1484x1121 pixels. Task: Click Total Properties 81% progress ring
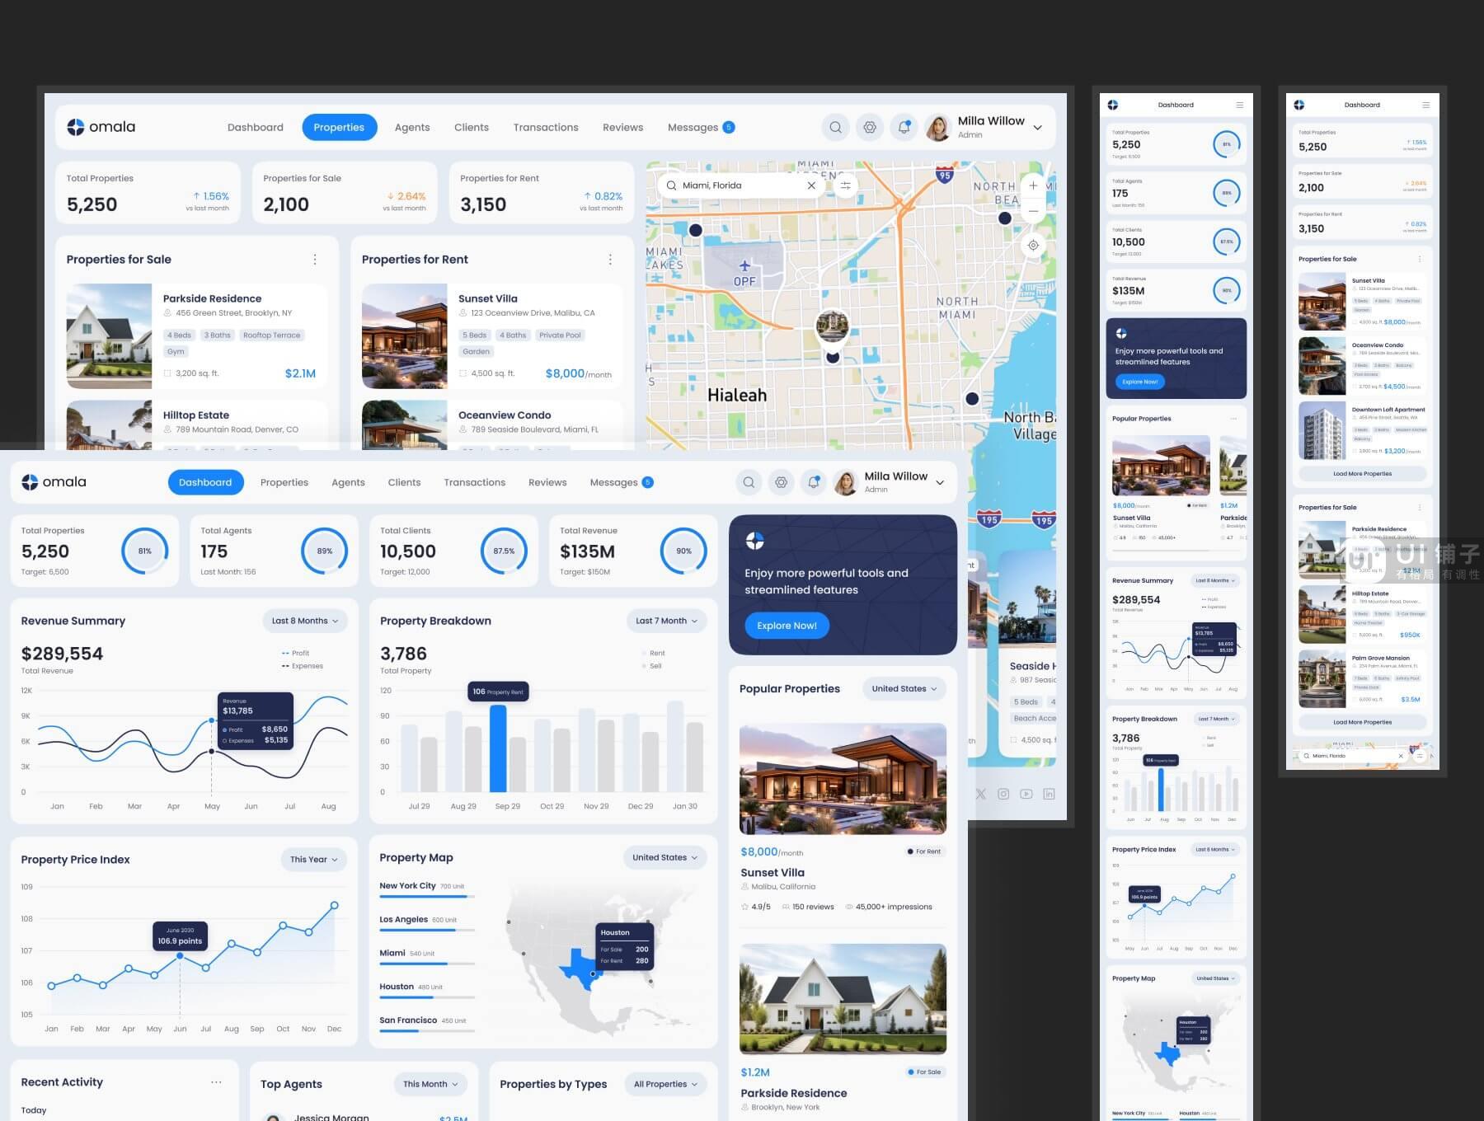click(x=144, y=551)
